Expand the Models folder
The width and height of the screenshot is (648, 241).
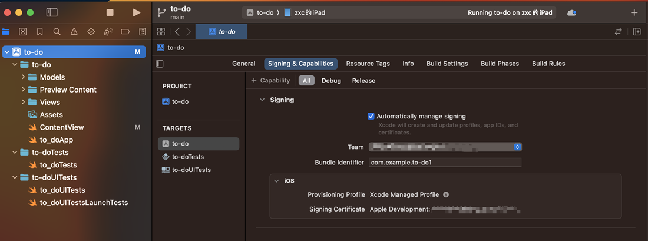tap(24, 77)
